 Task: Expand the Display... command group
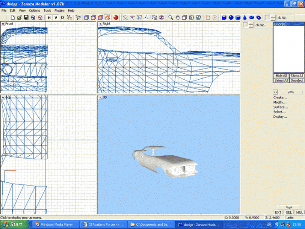tap(280, 116)
